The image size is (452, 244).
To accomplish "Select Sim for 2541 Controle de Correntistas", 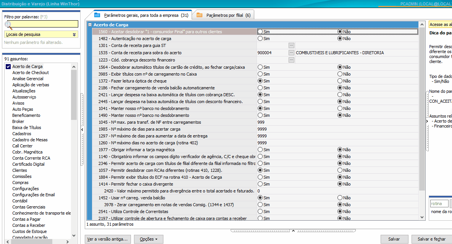I will [x=260, y=212].
